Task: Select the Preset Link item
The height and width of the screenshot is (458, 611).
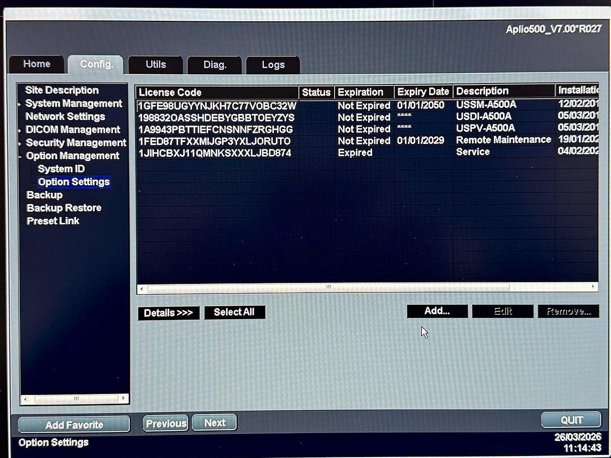Action: pyautogui.click(x=53, y=221)
